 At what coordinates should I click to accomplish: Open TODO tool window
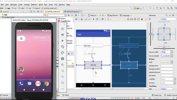tap(66, 95)
